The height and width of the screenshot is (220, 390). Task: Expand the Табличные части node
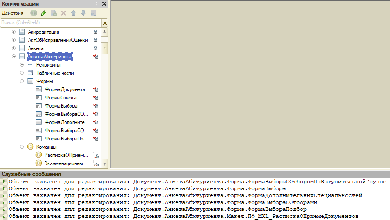[22, 73]
